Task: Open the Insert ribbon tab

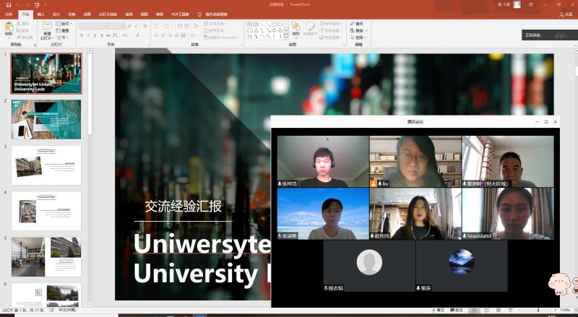Action: click(40, 14)
